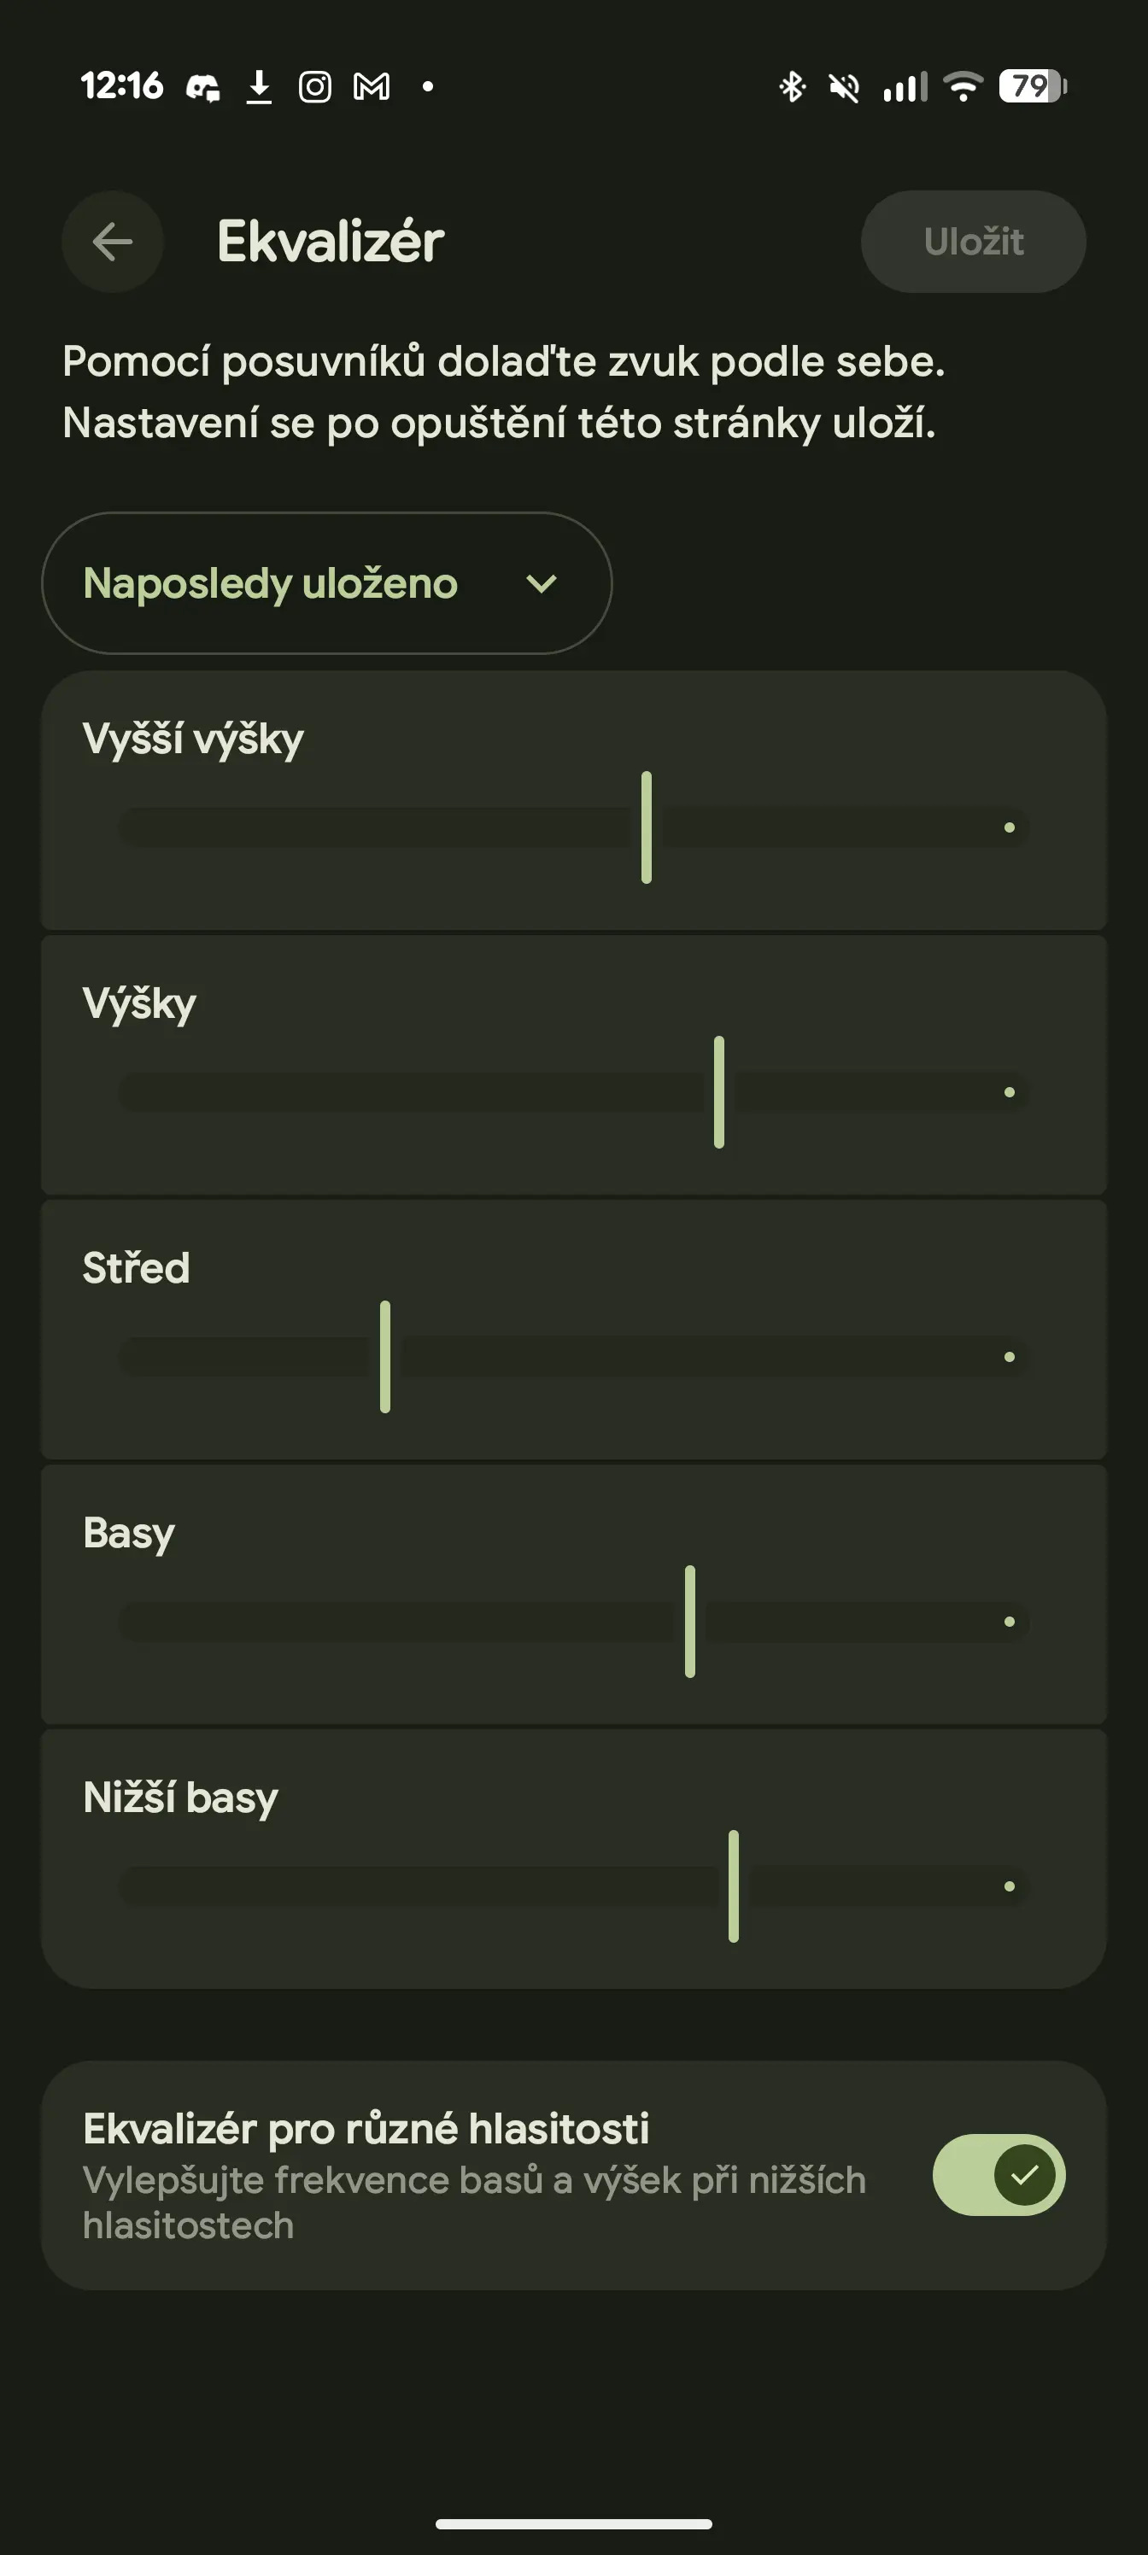1148x2555 pixels.
Task: Tap the Gmail notification icon
Action: tap(371, 87)
